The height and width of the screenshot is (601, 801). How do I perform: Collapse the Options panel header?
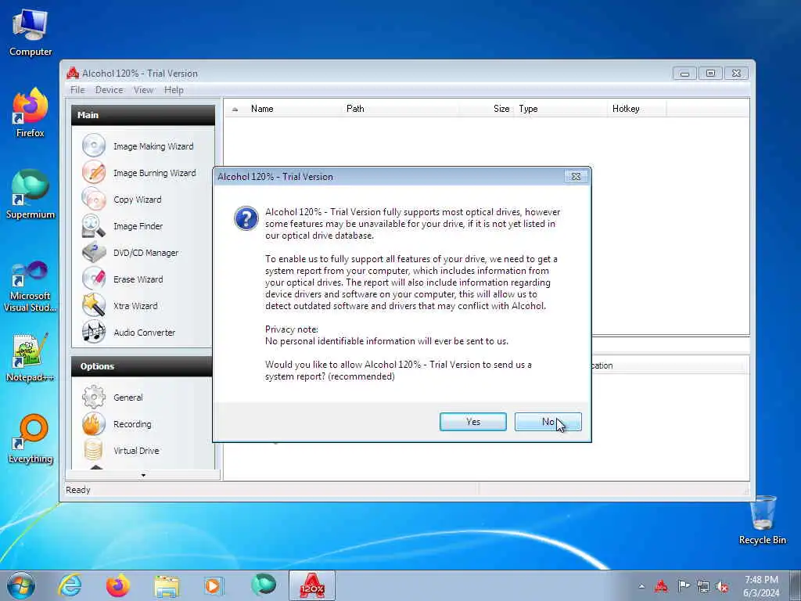[x=143, y=366]
